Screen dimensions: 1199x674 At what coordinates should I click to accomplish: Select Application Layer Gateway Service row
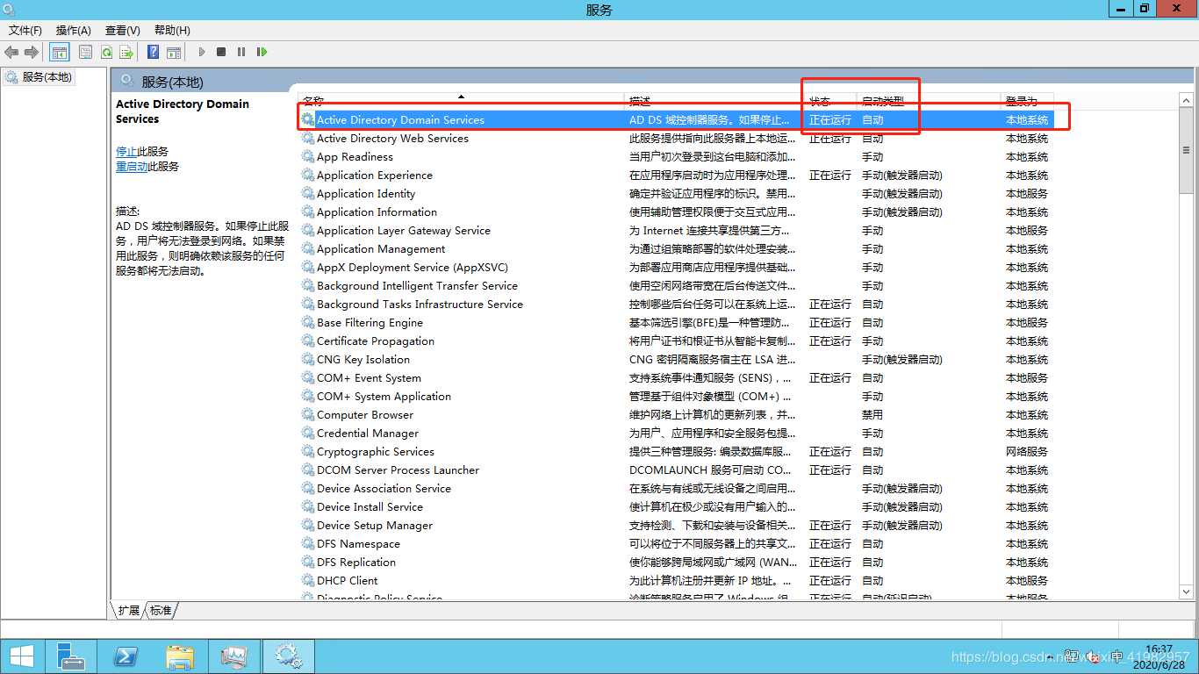[676, 231]
